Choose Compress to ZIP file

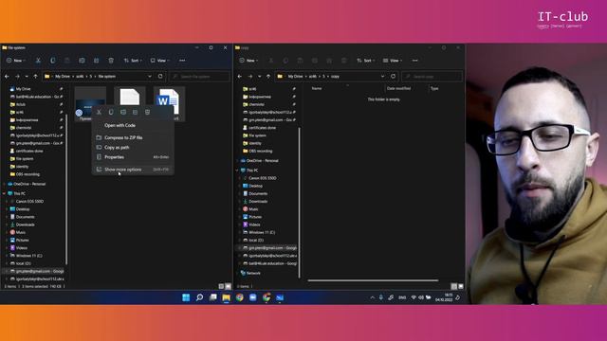(x=133, y=137)
